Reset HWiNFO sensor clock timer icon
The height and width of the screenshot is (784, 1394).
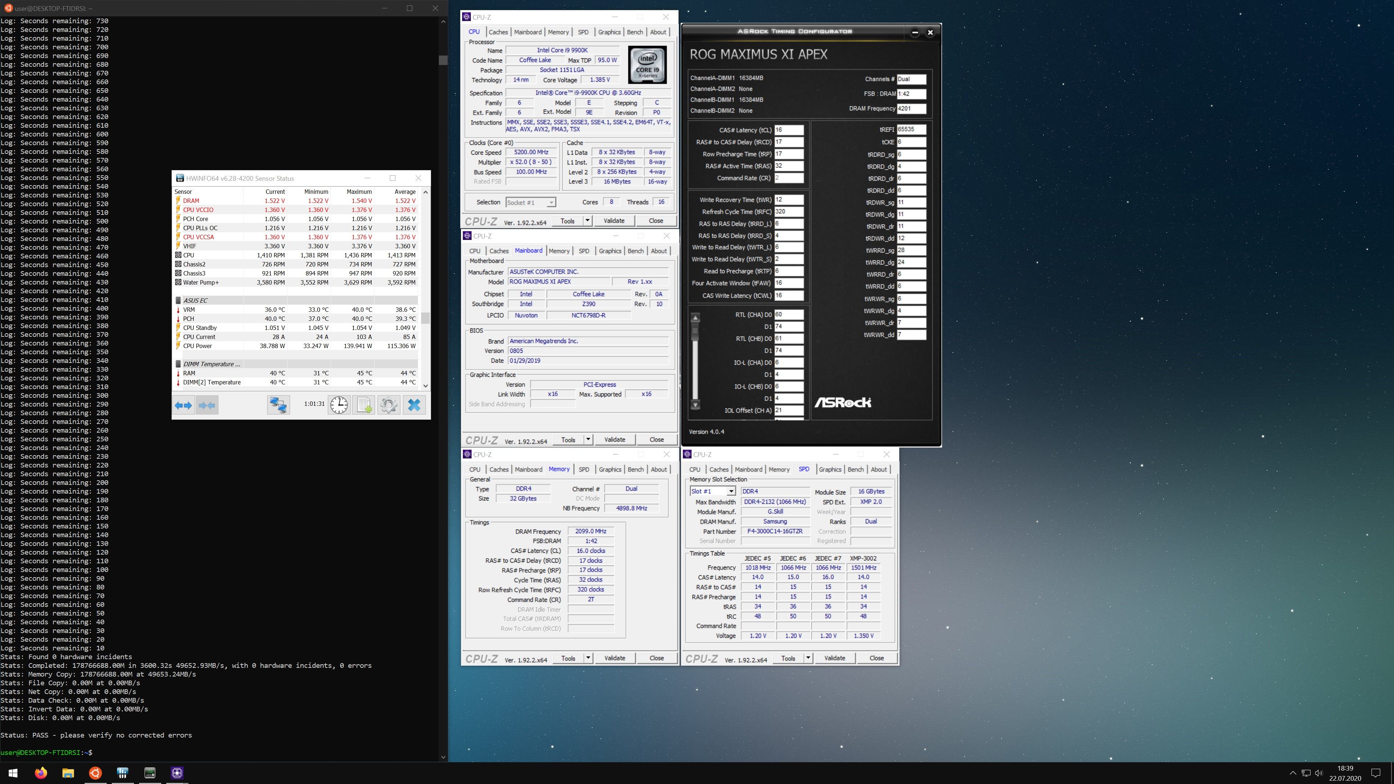339,405
